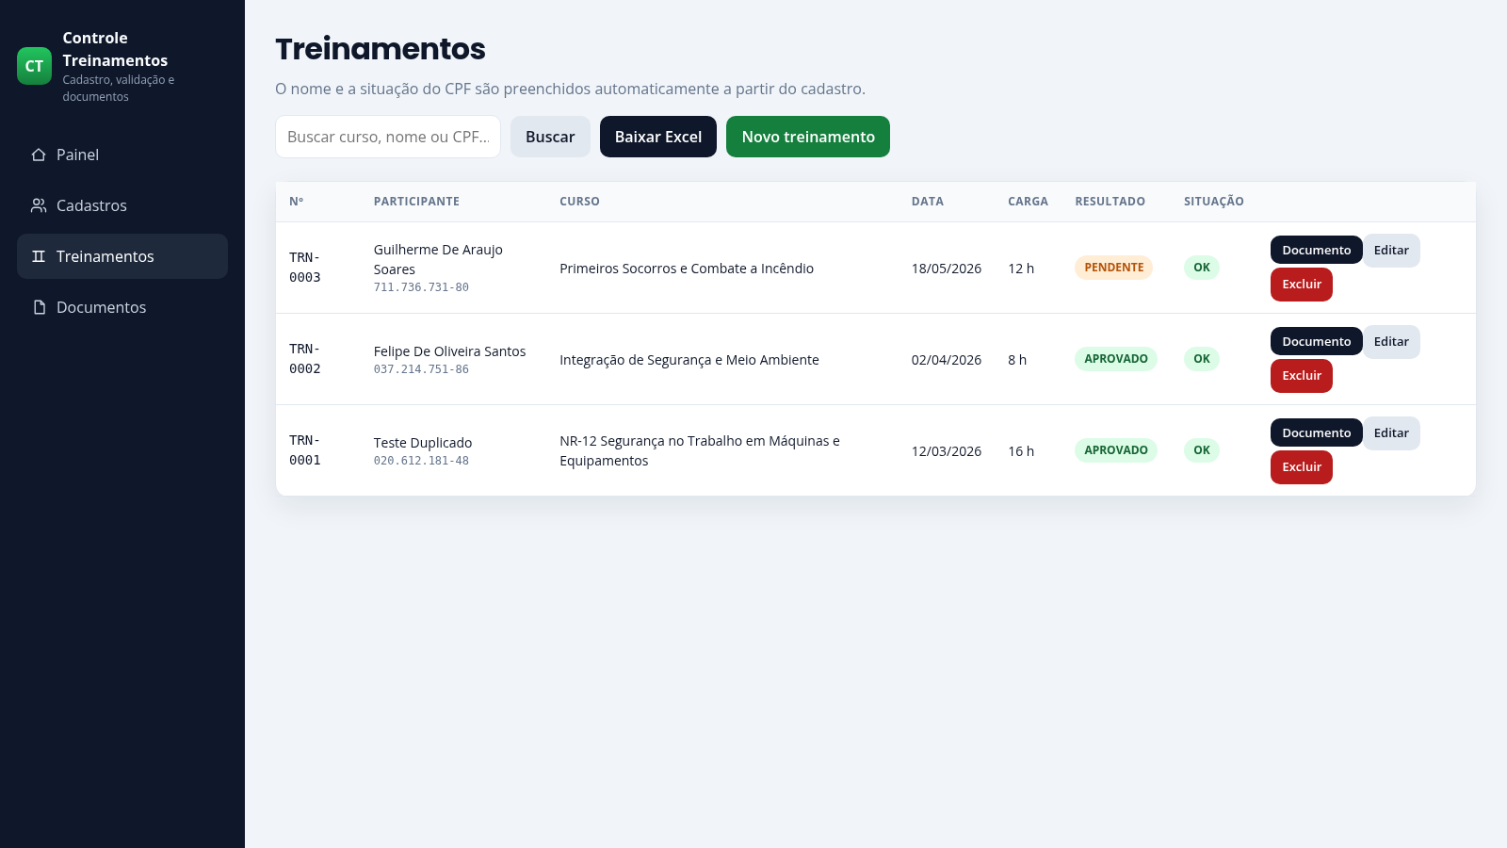Click CPF 020.612.181-48
This screenshot has width=1507, height=848.
[x=421, y=461]
